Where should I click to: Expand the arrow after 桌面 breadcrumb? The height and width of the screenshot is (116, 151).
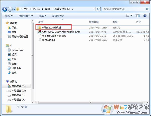[52, 9]
